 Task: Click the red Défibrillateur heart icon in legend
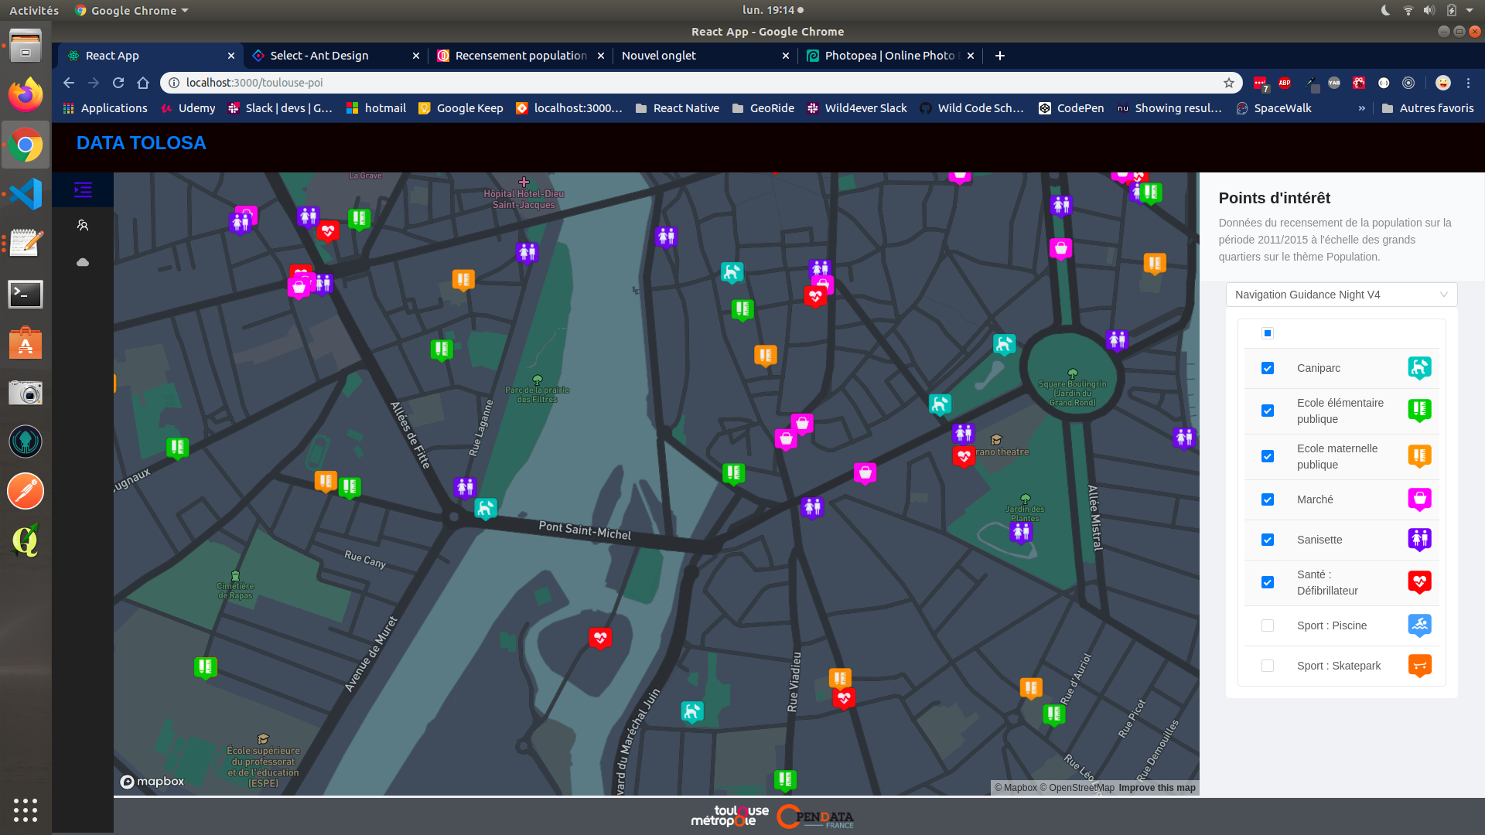pos(1419,582)
